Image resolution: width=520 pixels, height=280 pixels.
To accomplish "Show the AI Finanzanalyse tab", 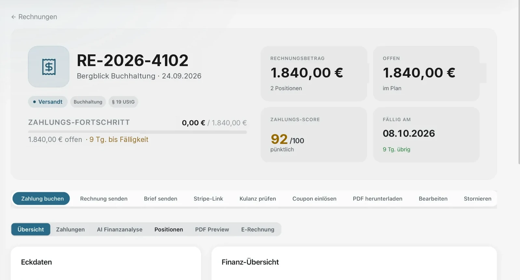I will point(120,230).
